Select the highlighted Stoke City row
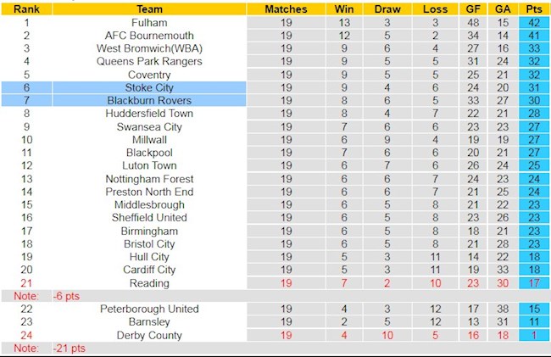Viewport: 551px width, 357px height. (x=149, y=87)
